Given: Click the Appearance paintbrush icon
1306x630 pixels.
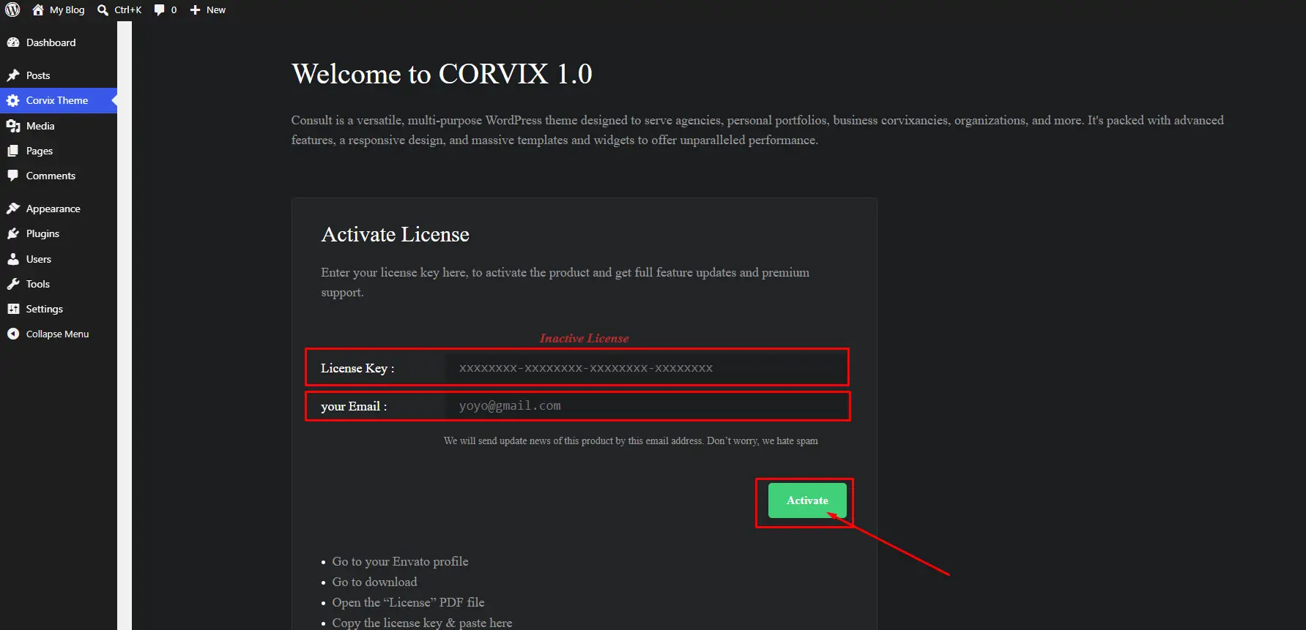Looking at the screenshot, I should (x=13, y=209).
